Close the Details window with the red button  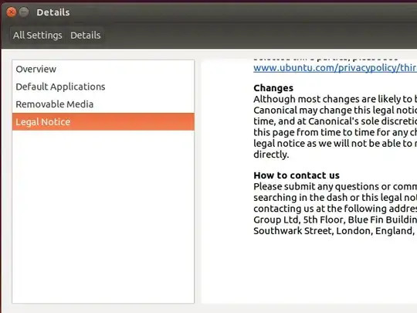pyautogui.click(x=11, y=12)
